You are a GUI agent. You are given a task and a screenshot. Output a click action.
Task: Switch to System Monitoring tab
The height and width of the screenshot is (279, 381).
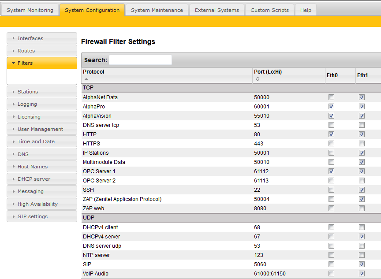[x=30, y=10]
